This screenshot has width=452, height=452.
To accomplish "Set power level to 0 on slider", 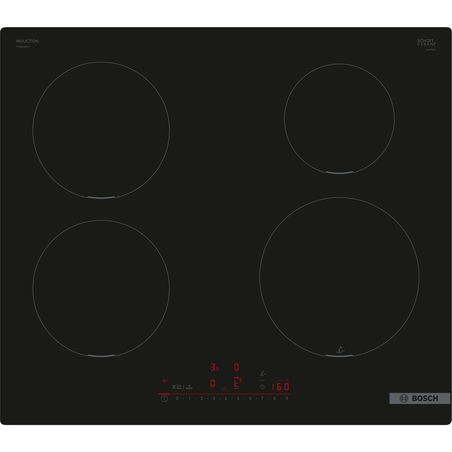I will 177,399.
